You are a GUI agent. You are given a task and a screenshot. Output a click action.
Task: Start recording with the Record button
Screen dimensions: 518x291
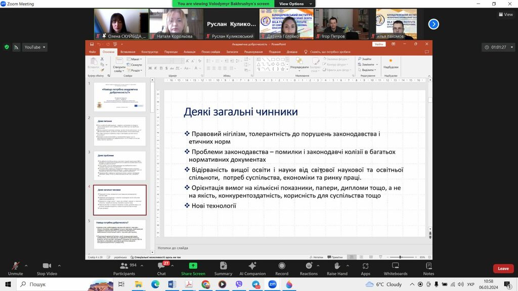(282, 268)
